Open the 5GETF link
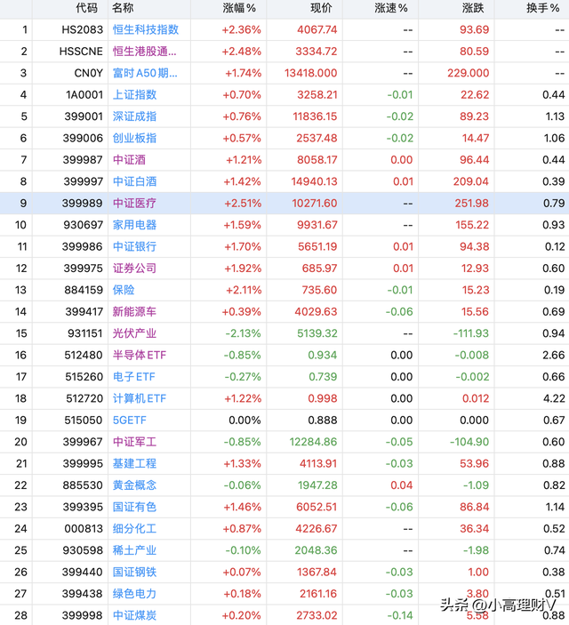The image size is (569, 625). coord(130,421)
